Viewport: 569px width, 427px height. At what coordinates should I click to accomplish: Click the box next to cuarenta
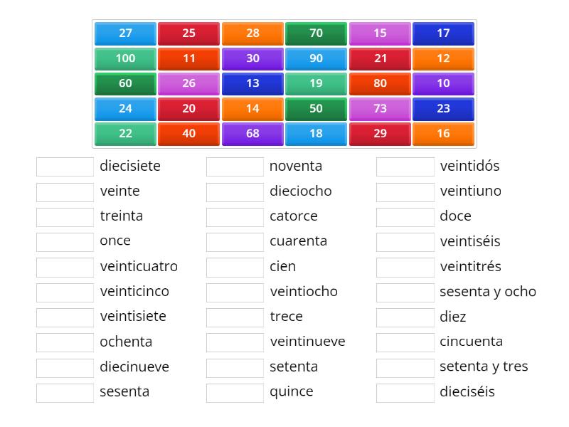pyautogui.click(x=235, y=241)
